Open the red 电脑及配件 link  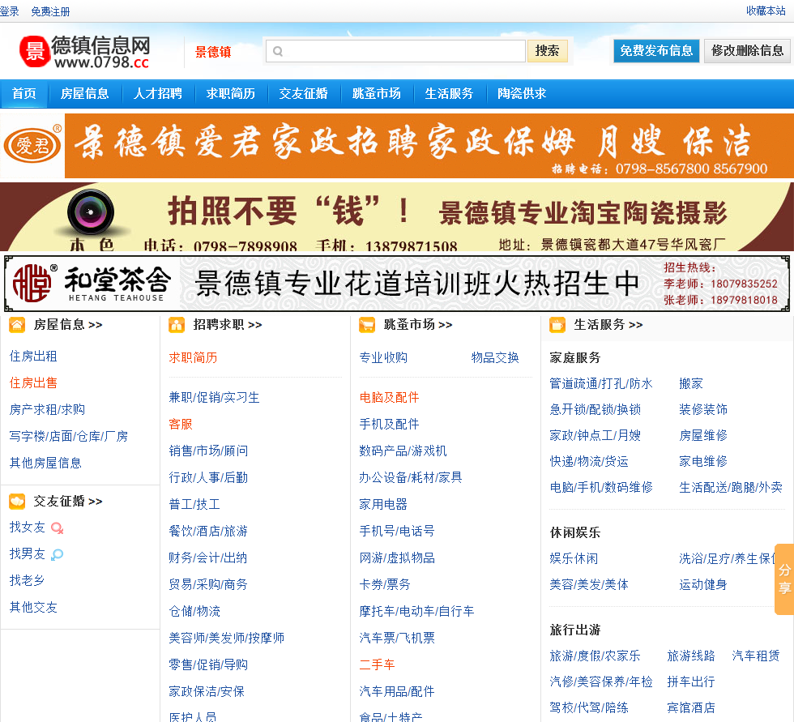(x=390, y=397)
